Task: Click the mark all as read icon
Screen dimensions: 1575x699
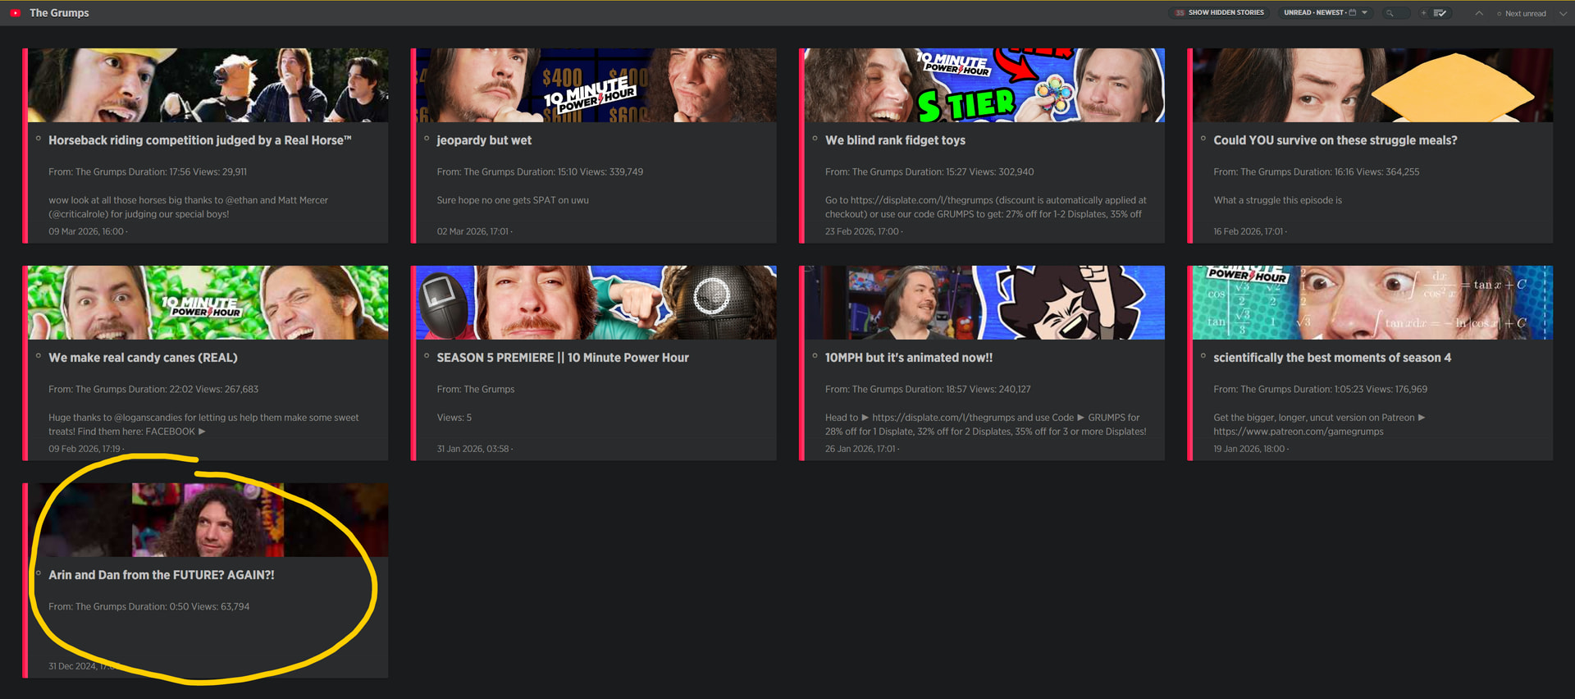Action: (x=1440, y=13)
